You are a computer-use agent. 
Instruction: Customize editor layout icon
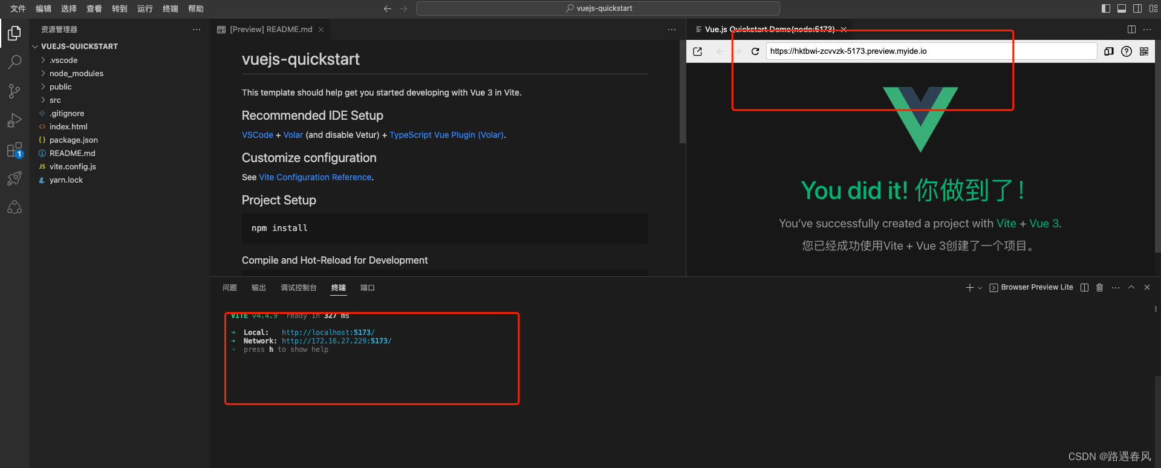click(x=1153, y=8)
